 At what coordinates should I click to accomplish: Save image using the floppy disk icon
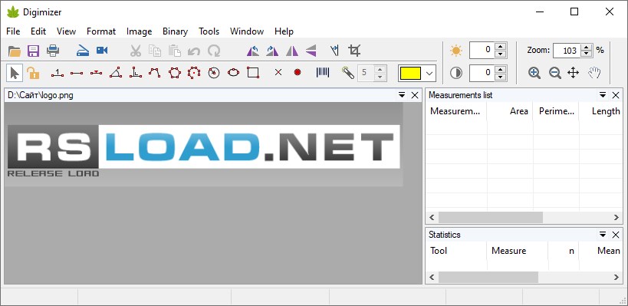pyautogui.click(x=33, y=51)
